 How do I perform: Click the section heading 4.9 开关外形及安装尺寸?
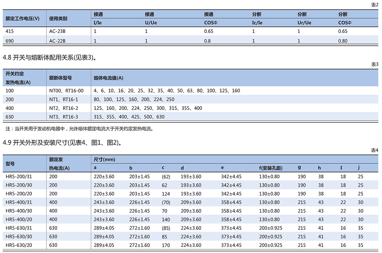pos(62,143)
